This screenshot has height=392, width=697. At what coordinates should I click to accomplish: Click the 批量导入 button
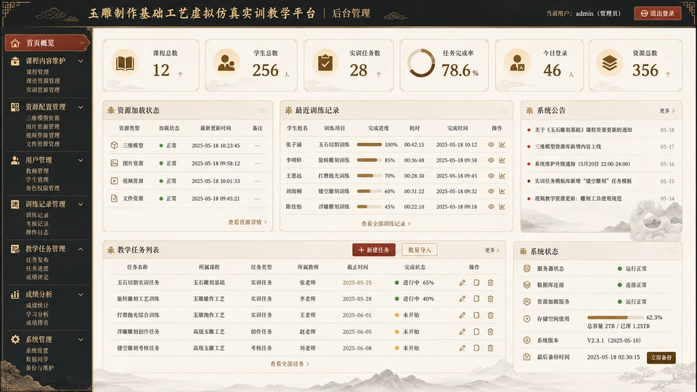click(420, 250)
